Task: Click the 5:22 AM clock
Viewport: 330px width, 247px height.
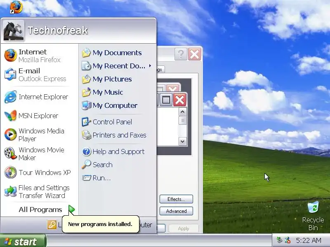Action: point(309,240)
